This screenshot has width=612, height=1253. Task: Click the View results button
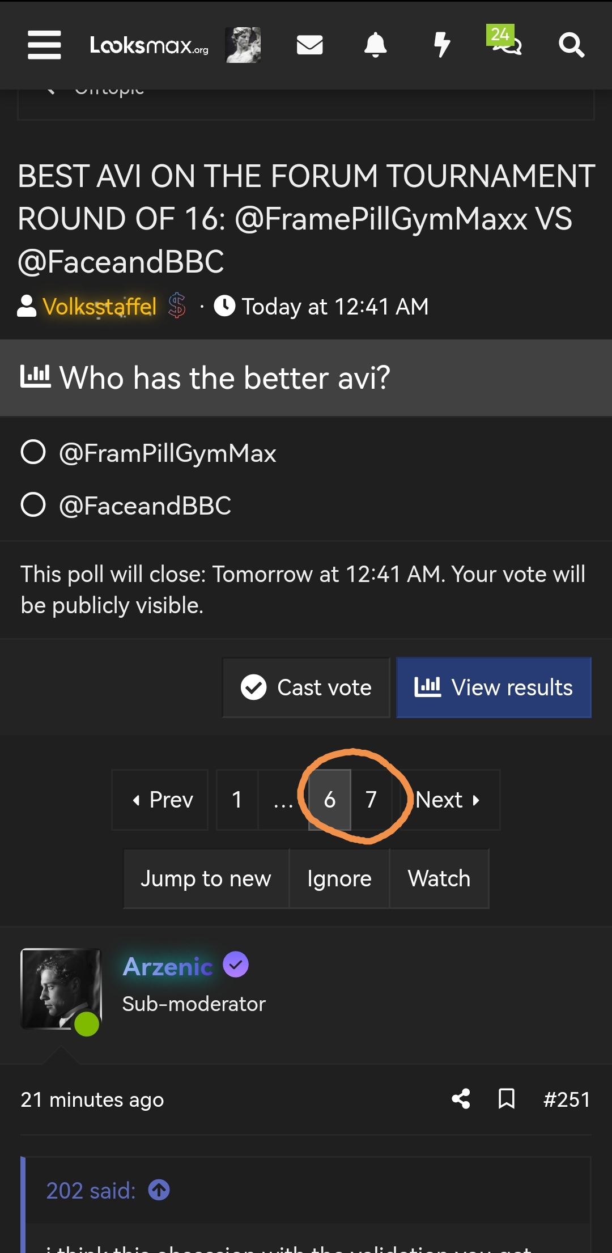(494, 687)
